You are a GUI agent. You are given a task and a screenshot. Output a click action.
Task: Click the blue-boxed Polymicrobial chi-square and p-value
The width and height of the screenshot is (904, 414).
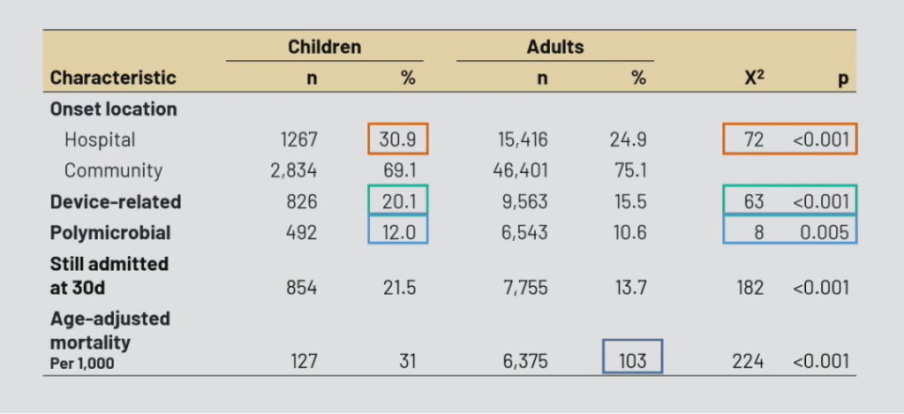coord(790,231)
